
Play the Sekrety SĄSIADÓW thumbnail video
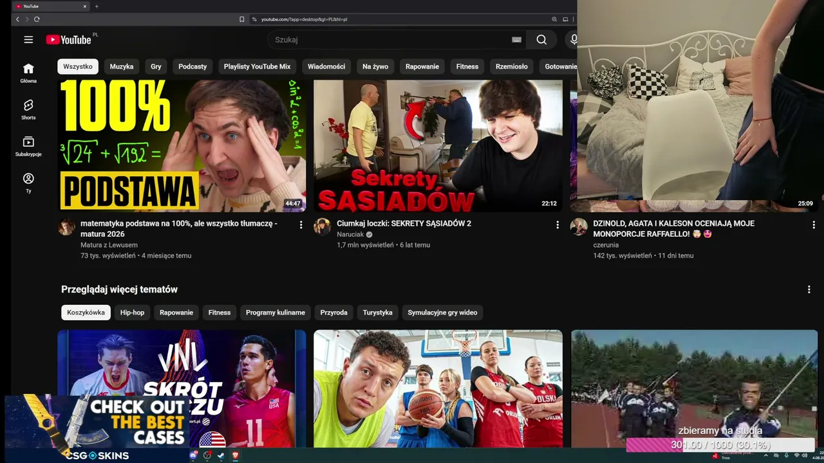[x=438, y=145]
